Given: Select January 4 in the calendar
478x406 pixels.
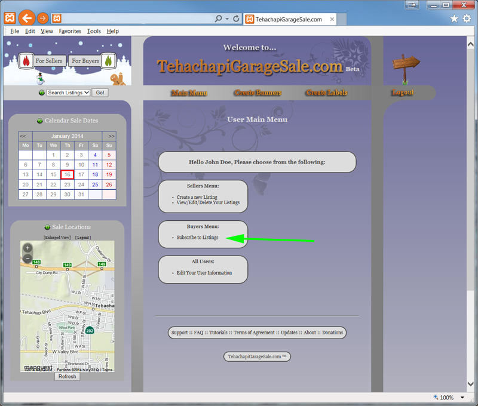Looking at the screenshot, I should 95,155.
